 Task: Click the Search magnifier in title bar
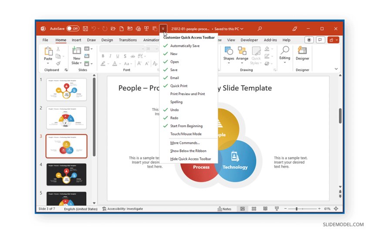260,29
